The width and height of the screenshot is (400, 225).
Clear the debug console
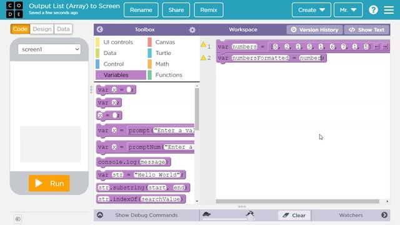(294, 216)
